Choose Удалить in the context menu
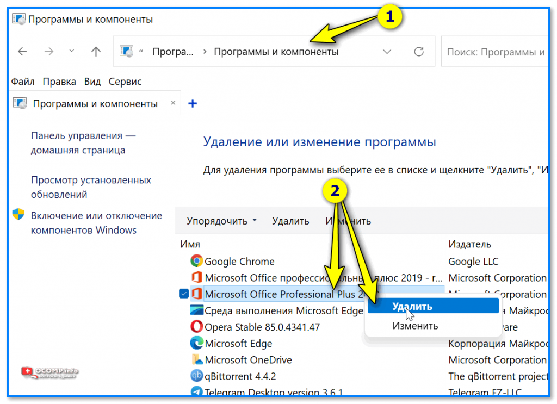 point(433,306)
